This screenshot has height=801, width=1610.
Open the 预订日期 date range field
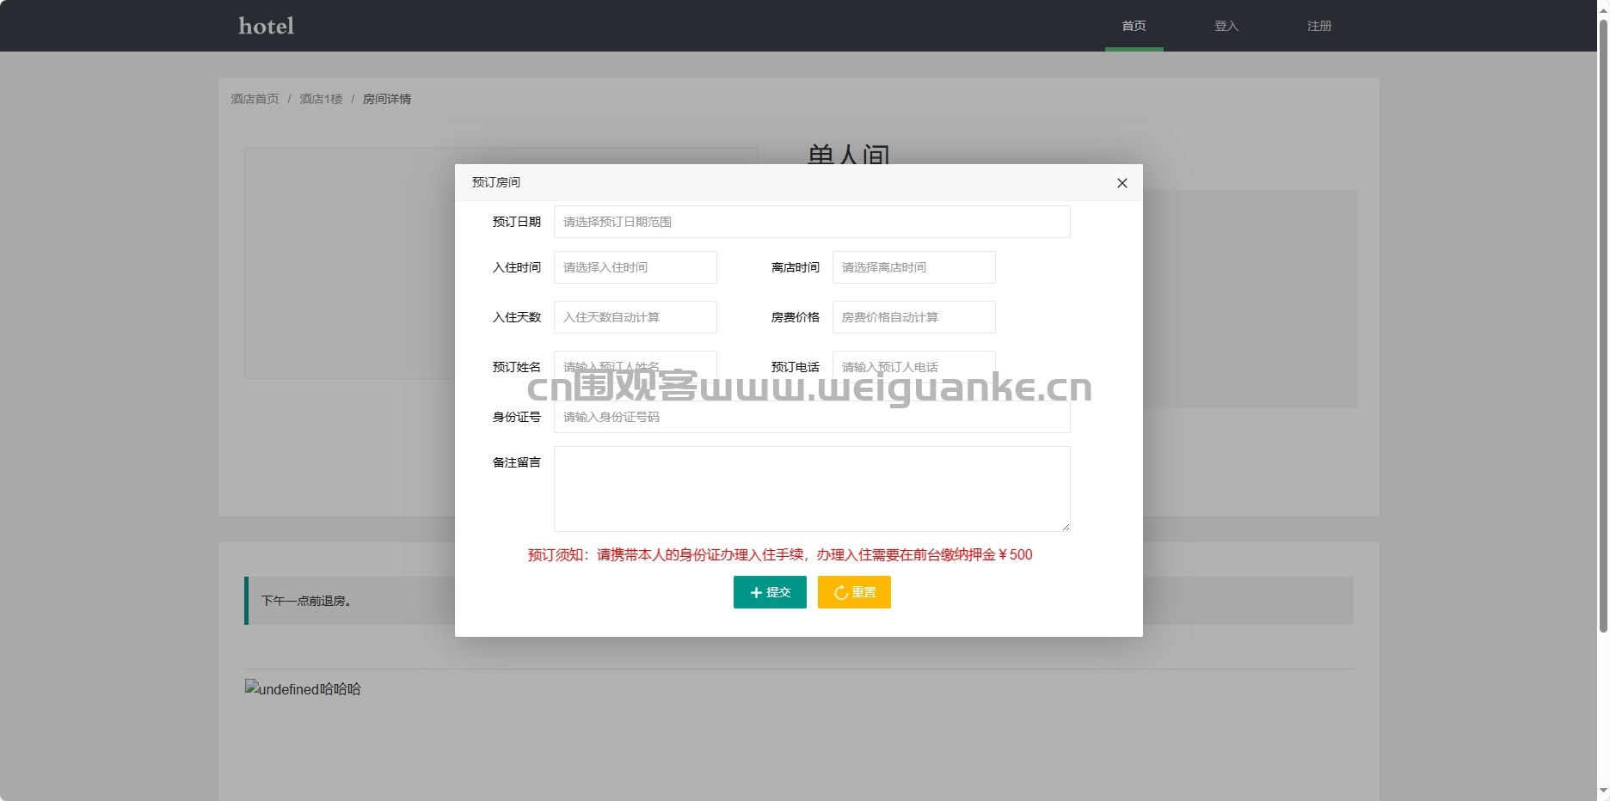point(812,222)
